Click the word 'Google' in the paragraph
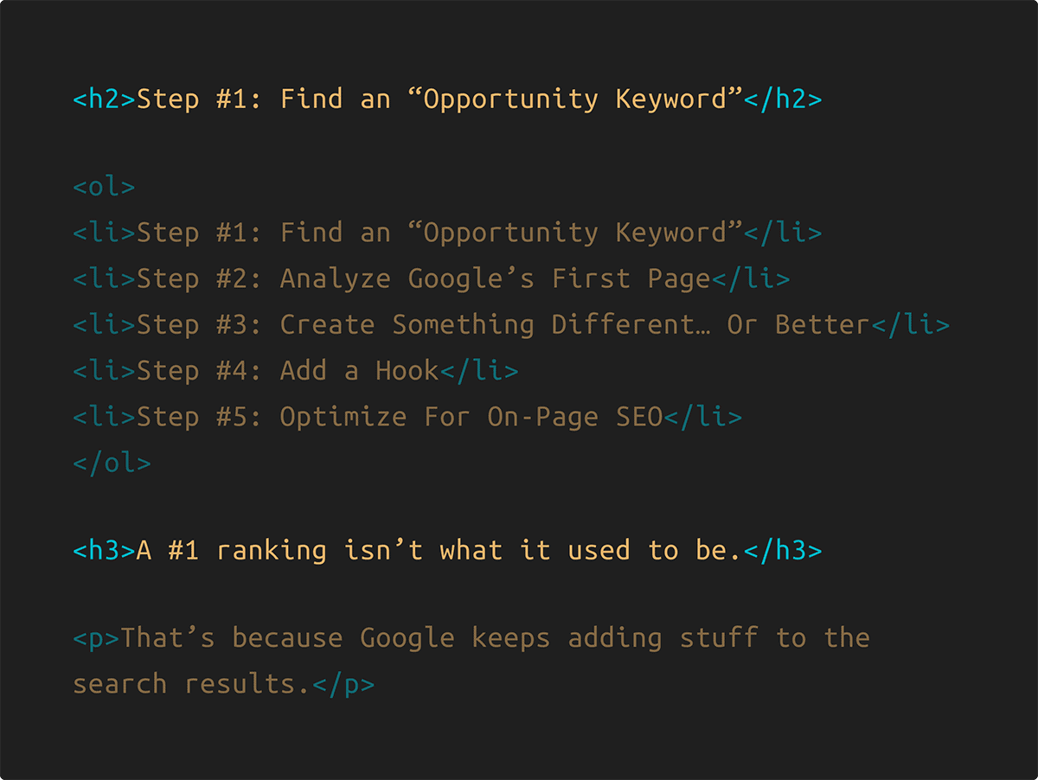Screen dimensions: 1038x780 pyautogui.click(x=407, y=639)
